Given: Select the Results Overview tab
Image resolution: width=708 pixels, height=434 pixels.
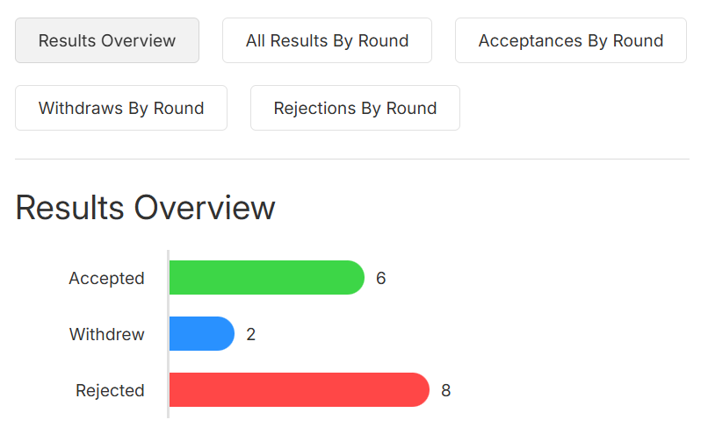Looking at the screenshot, I should 107,40.
